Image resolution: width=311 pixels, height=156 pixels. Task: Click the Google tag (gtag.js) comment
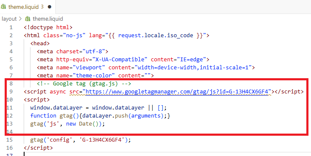(84, 83)
